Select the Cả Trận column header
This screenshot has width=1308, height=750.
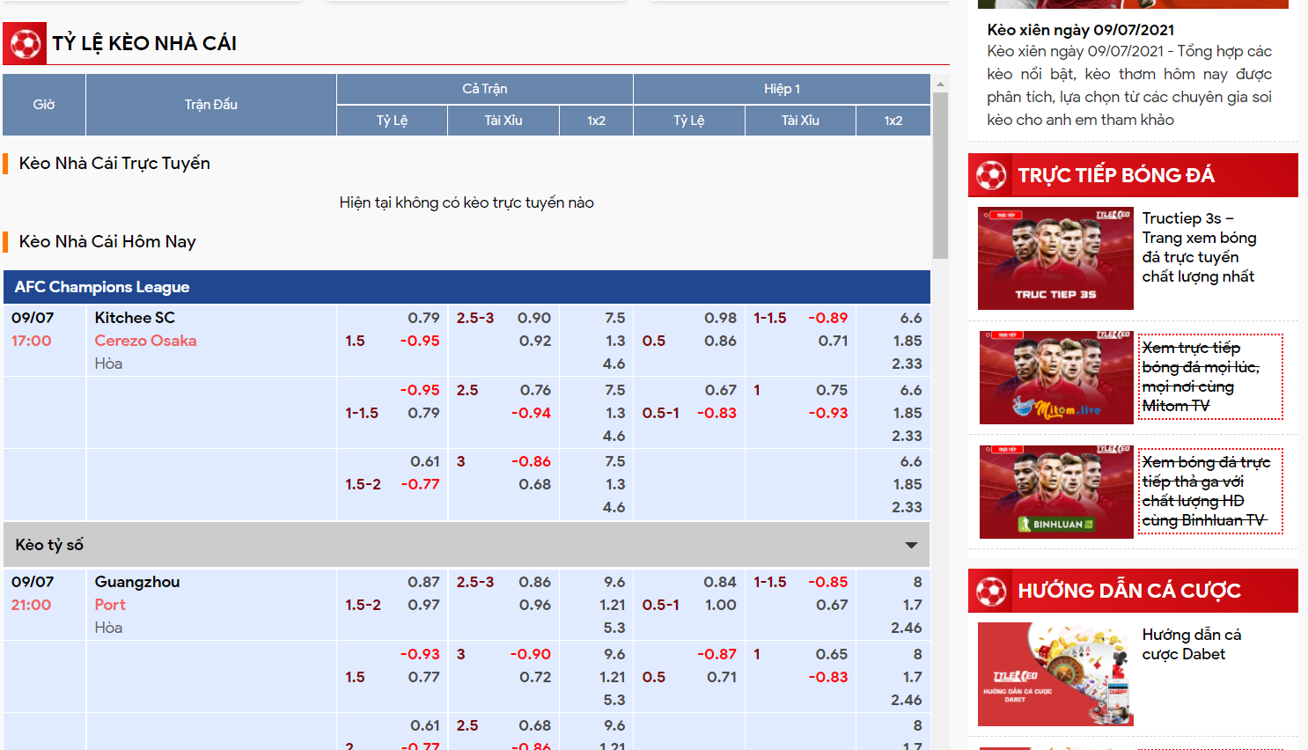(x=484, y=89)
